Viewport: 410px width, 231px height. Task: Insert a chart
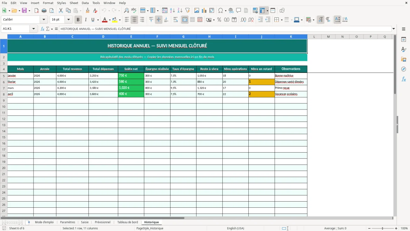pos(204,11)
